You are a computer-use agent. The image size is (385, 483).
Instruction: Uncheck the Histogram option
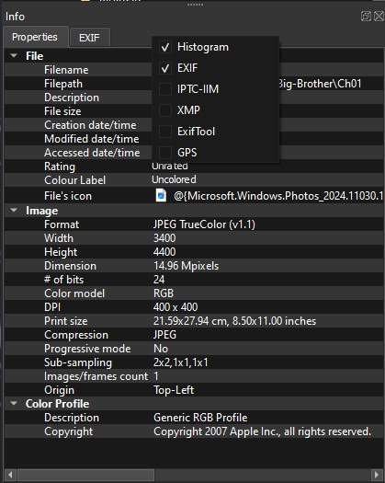click(165, 47)
